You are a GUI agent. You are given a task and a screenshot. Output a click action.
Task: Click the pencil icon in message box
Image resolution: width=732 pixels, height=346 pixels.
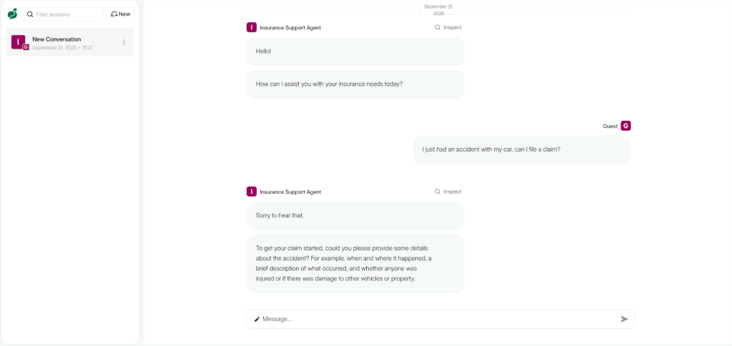tap(257, 320)
